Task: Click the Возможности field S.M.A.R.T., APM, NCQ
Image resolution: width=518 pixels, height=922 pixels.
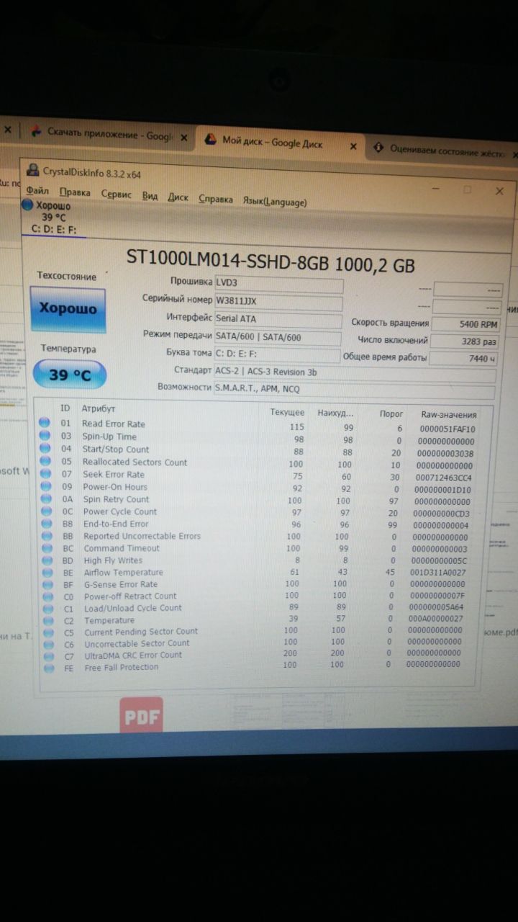Action: click(x=355, y=390)
